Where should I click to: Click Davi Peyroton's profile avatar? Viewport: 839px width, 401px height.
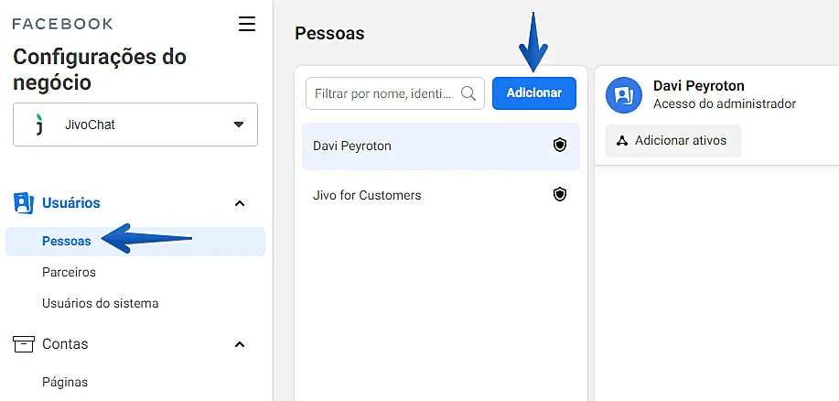click(x=624, y=94)
